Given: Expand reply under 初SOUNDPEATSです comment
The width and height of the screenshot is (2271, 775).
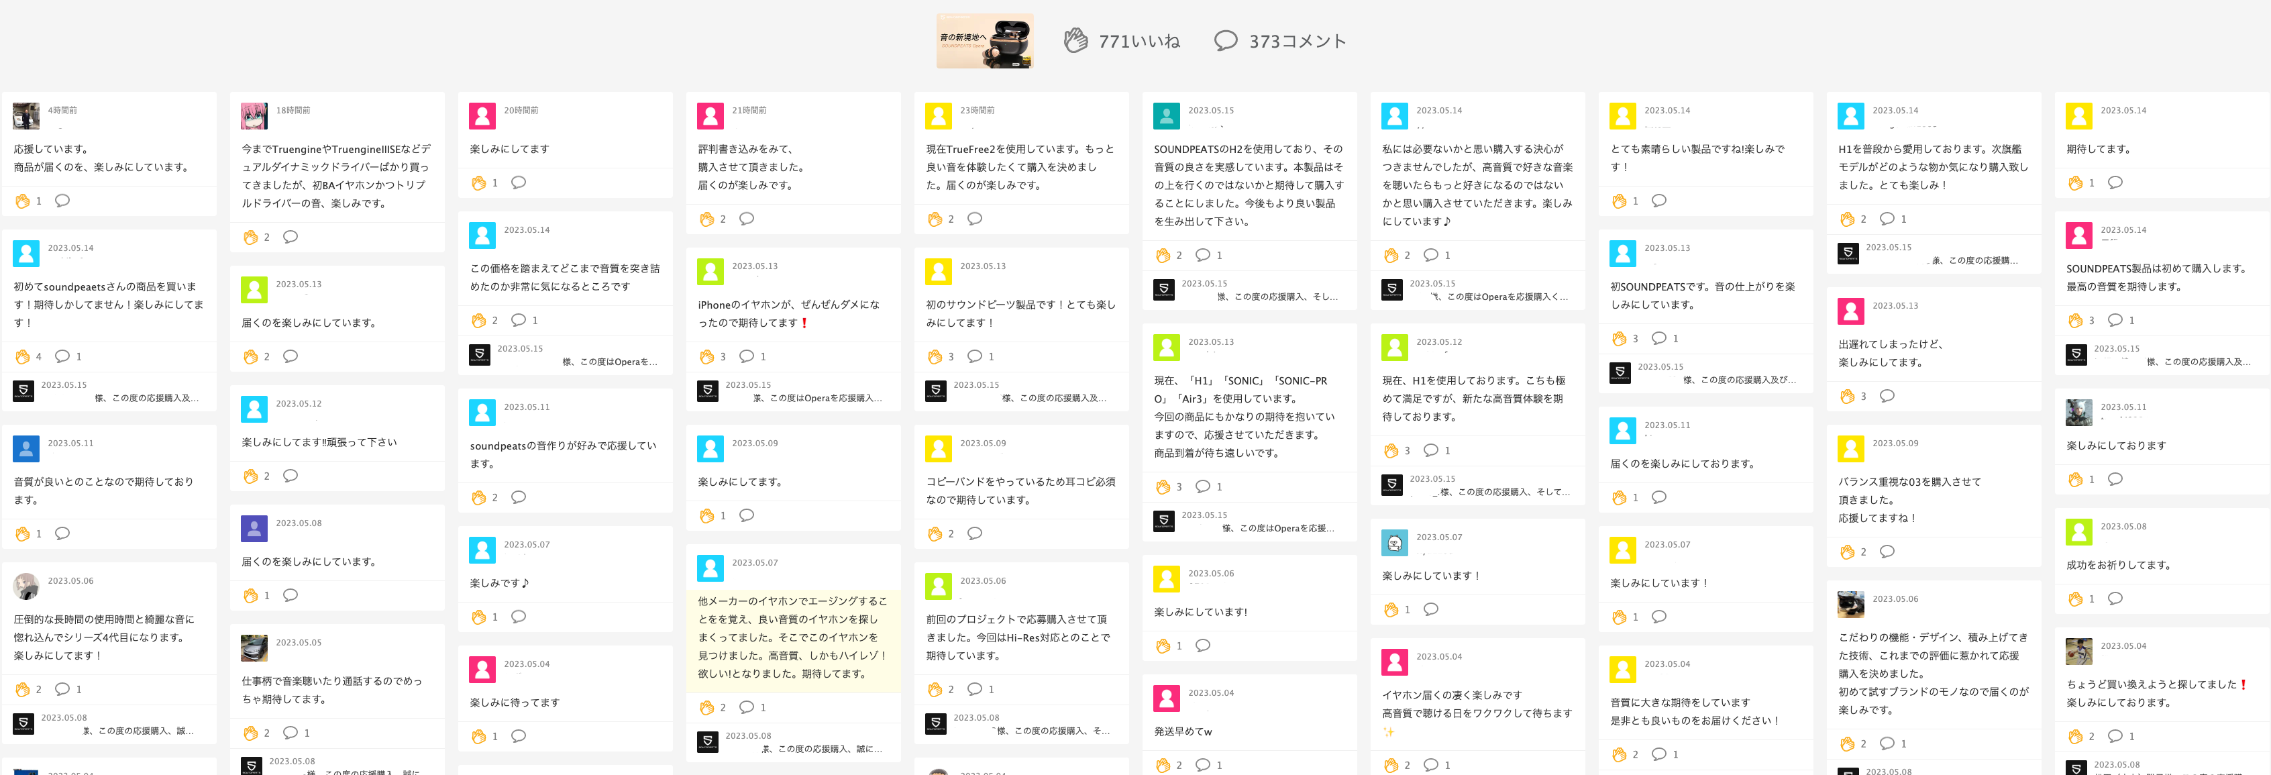Looking at the screenshot, I should (x=1738, y=380).
